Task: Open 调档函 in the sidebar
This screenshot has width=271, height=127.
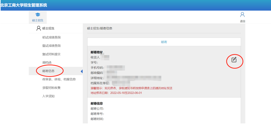Action: click(x=47, y=63)
